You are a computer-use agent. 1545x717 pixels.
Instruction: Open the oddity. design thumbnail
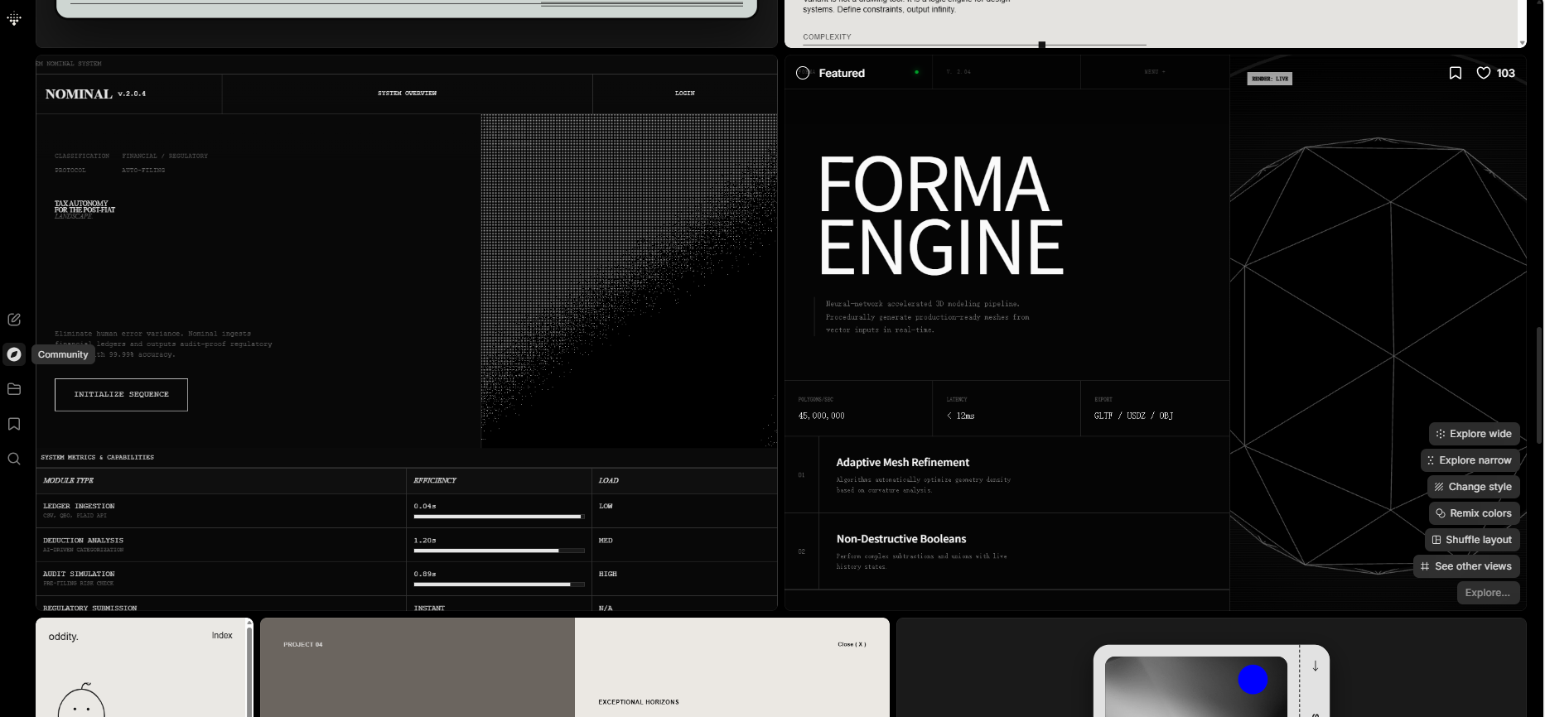click(x=144, y=667)
